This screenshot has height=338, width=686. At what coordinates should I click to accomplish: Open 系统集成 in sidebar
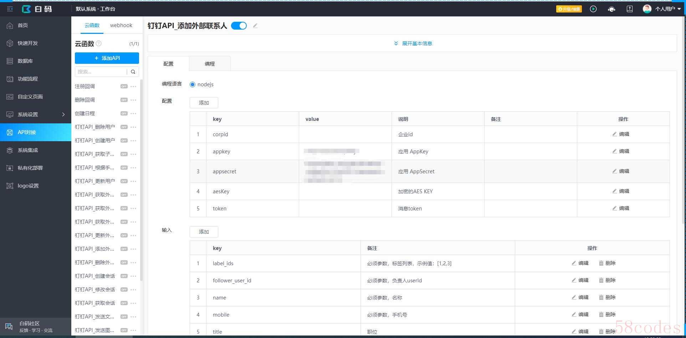point(36,150)
